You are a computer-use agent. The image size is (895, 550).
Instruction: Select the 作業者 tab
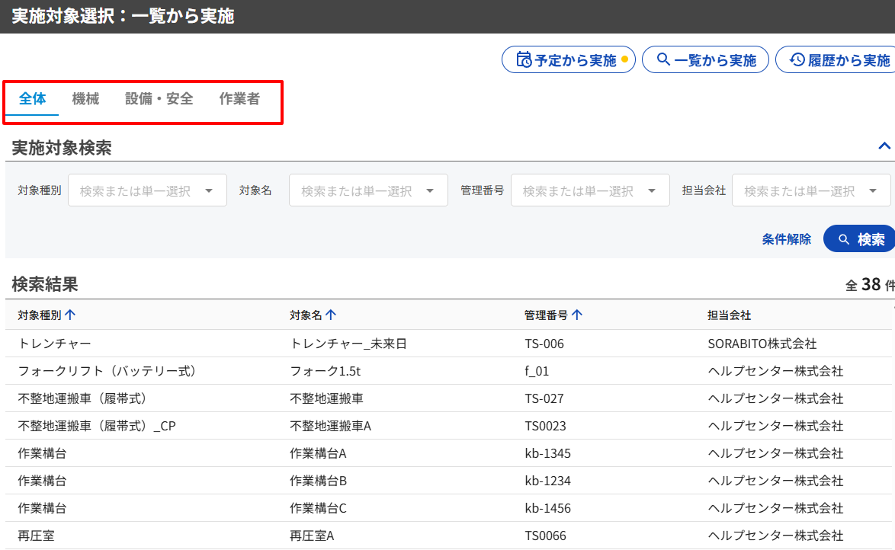click(239, 99)
